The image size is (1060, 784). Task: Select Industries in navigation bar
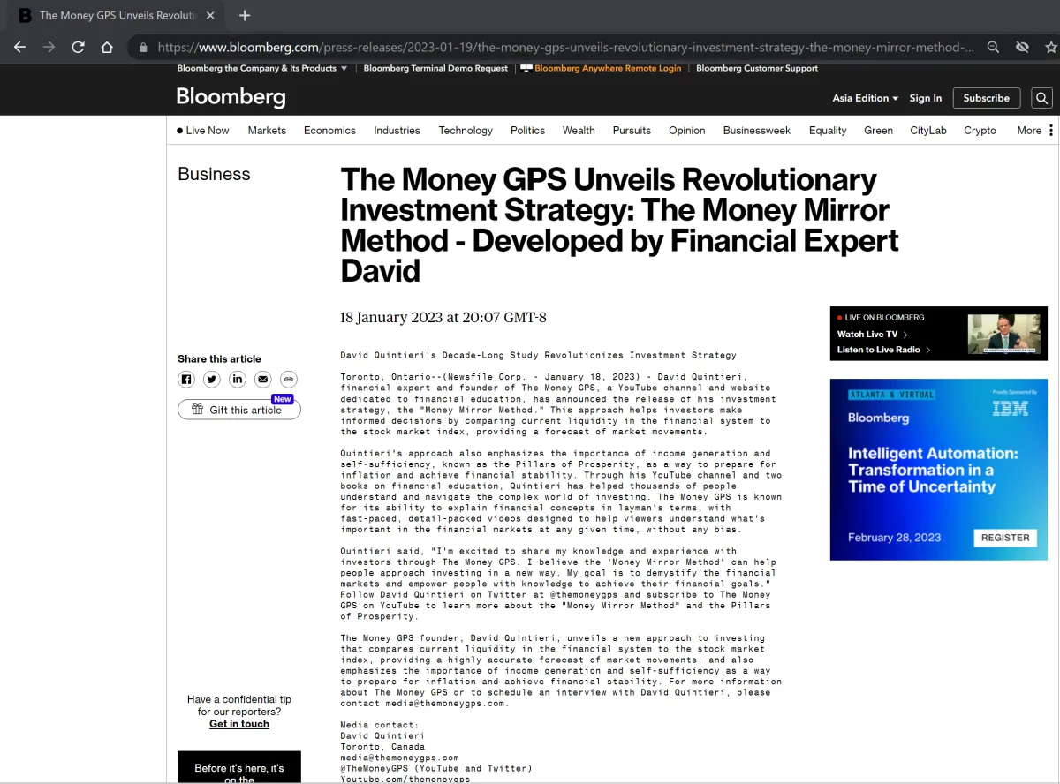tap(397, 131)
